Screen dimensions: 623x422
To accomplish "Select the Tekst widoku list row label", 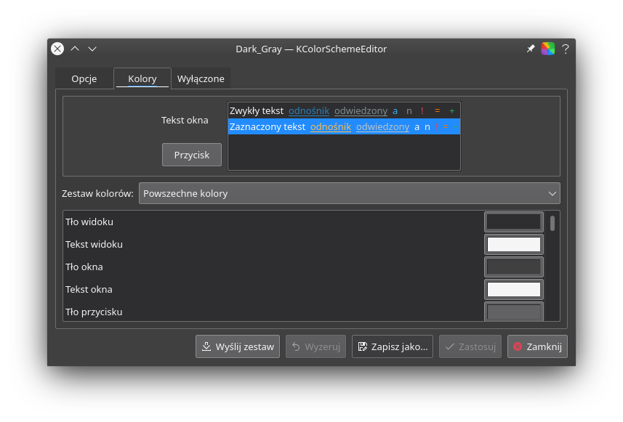I will 95,245.
